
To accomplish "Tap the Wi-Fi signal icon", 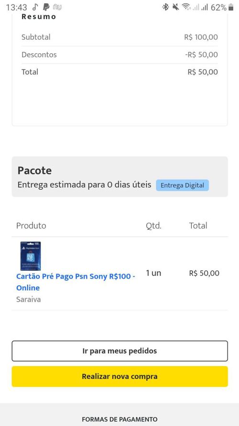I will tap(186, 7).
